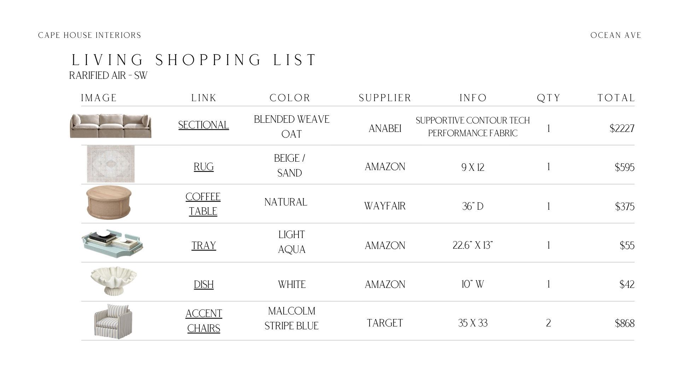Select the light aqua tray image
This screenshot has width=679, height=382.
(x=112, y=243)
